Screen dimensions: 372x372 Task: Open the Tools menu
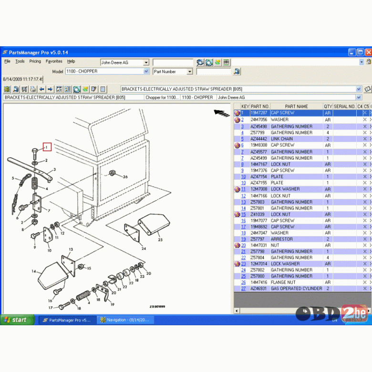[x=20, y=61]
